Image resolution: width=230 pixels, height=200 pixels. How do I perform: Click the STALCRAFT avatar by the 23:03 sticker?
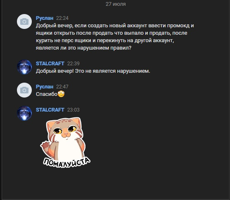pyautogui.click(x=24, y=113)
